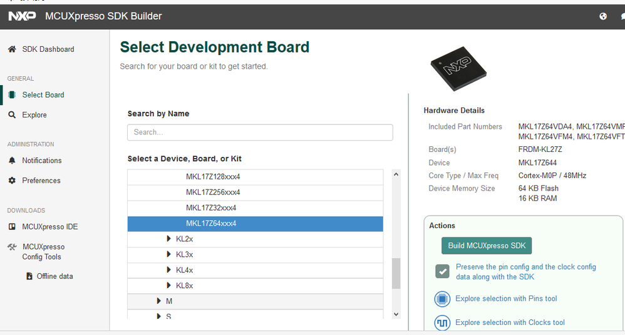
Task: Toggle the Preserve pin config checkbox
Action: coord(442,272)
